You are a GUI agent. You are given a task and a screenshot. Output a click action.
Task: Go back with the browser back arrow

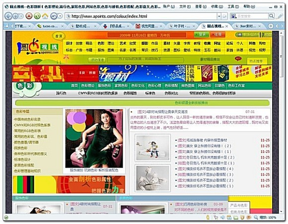8,16
